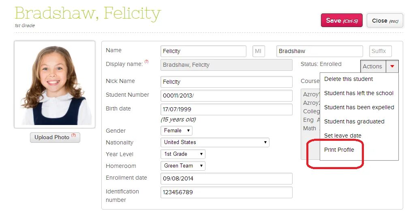Choose Set leave date menu item
The height and width of the screenshot is (212, 419).
342,136
